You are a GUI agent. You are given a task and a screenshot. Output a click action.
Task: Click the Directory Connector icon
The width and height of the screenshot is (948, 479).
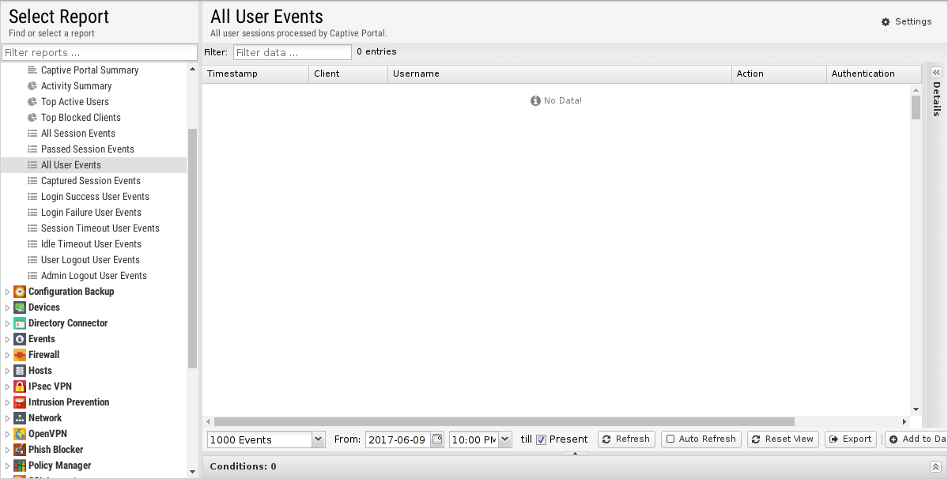[20, 323]
